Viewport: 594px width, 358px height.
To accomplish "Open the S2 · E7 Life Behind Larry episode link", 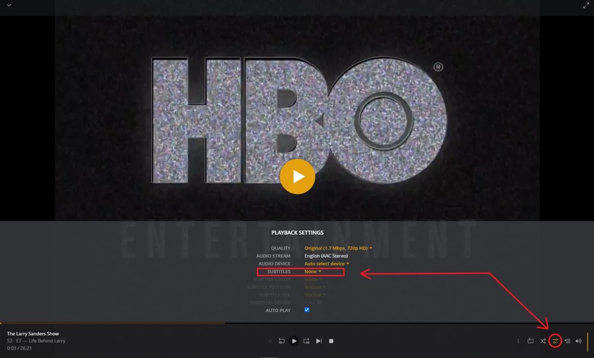I will [36, 340].
